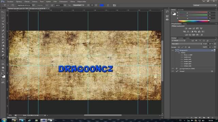Click the left align text icon
Screen dimensions: 218x122
(88, 5)
